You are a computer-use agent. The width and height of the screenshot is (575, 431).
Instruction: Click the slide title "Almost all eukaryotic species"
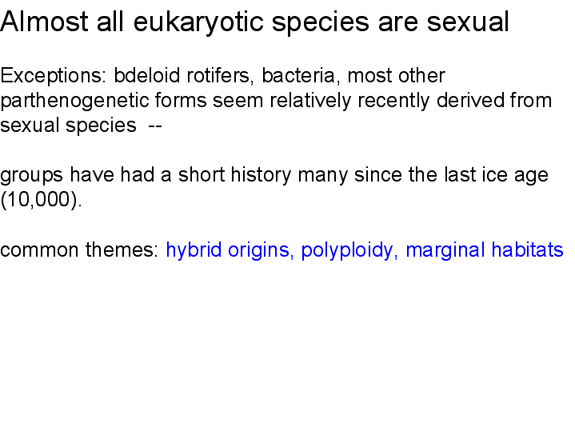pyautogui.click(x=185, y=22)
